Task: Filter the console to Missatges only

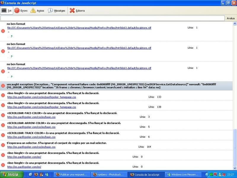Action: tap(57, 11)
